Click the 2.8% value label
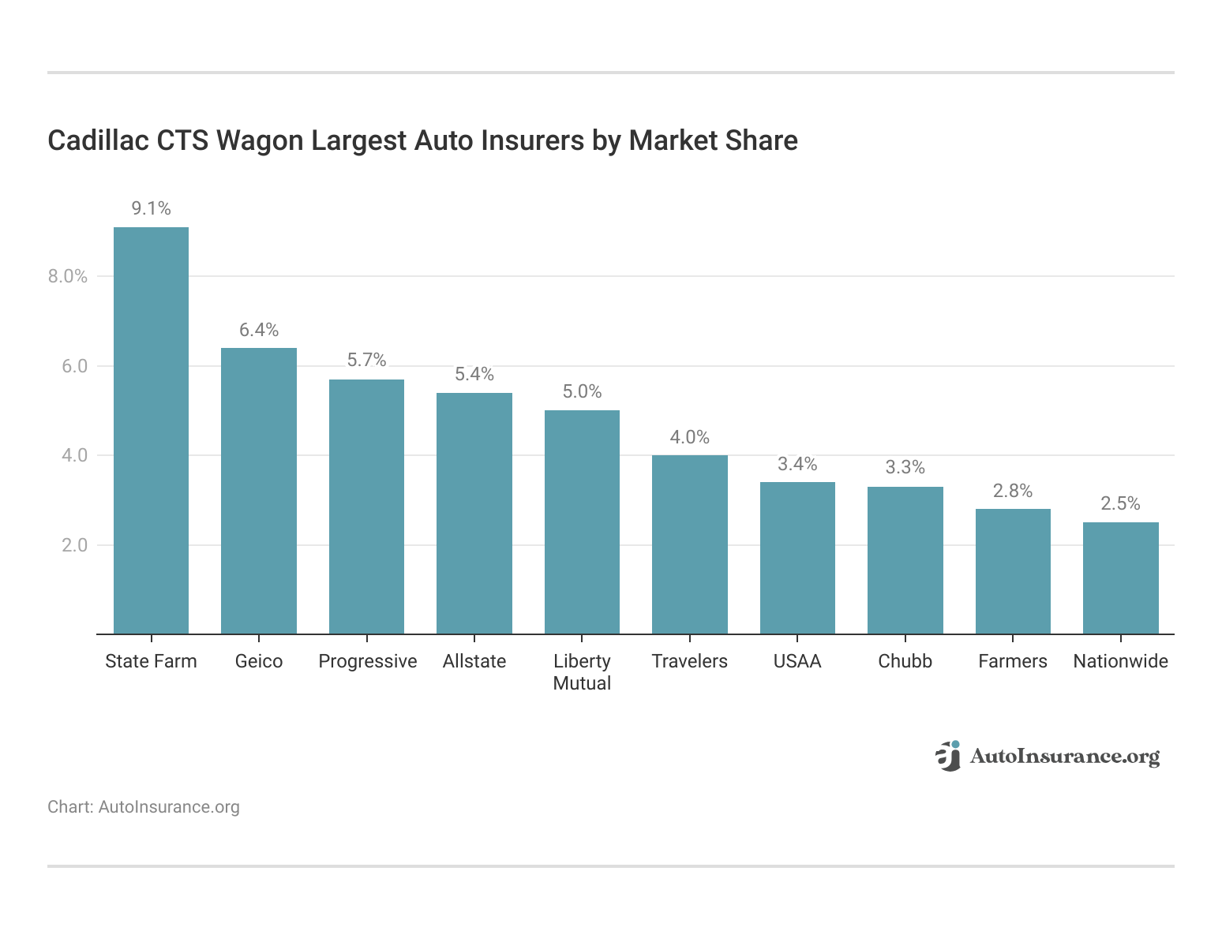1222x931 pixels. point(1013,491)
